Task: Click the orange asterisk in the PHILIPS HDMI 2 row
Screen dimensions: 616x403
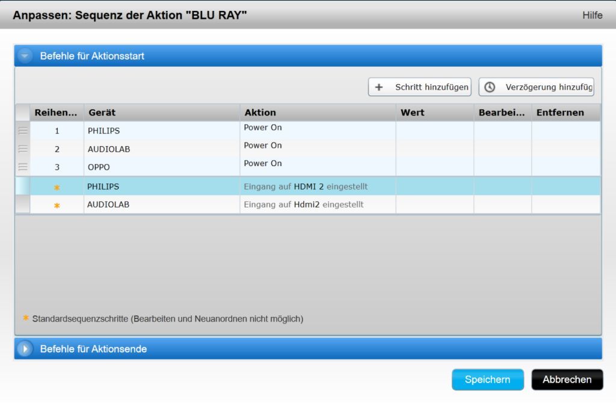Action: [57, 187]
